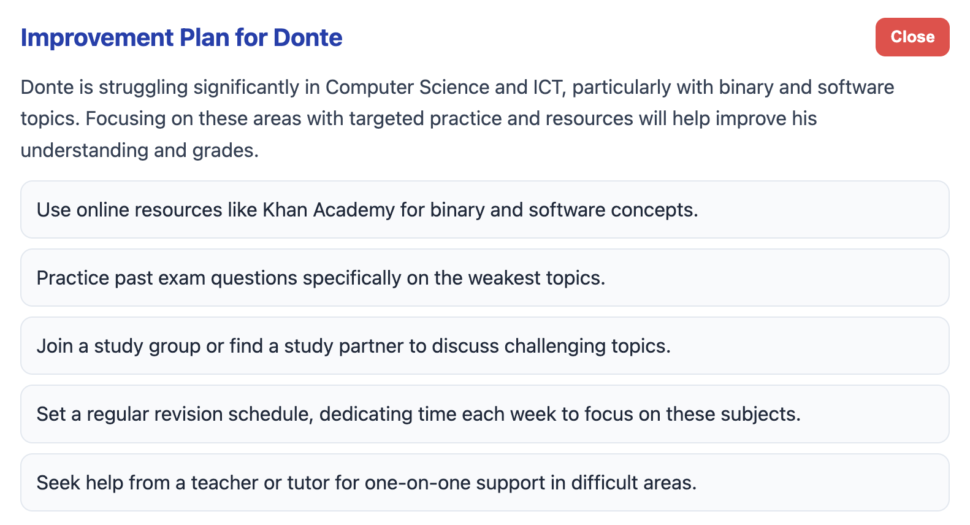
Task: Select the regular revision schedule suggestion
Action: [484, 415]
